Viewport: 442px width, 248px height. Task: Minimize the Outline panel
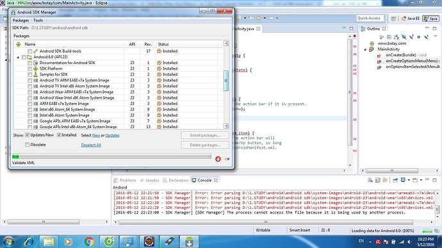coord(427,28)
